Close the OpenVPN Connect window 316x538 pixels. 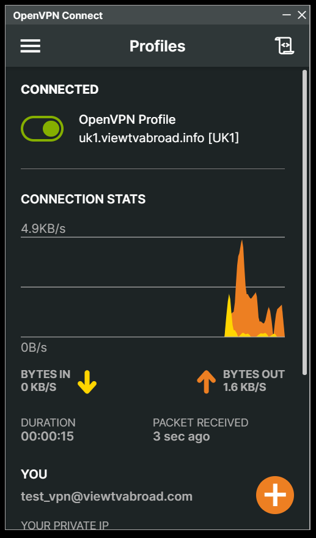301,15
